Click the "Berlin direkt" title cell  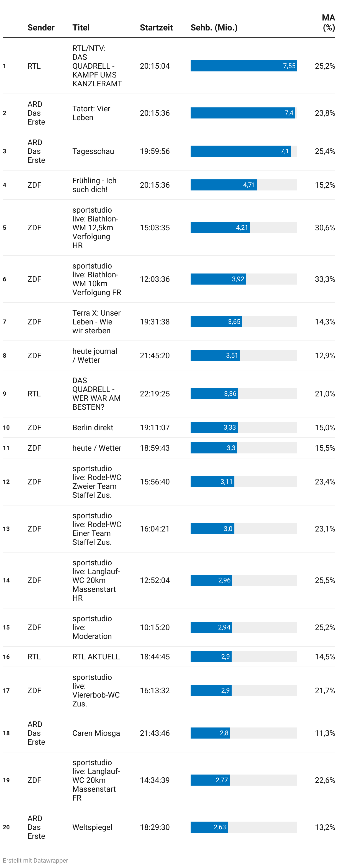(x=93, y=427)
